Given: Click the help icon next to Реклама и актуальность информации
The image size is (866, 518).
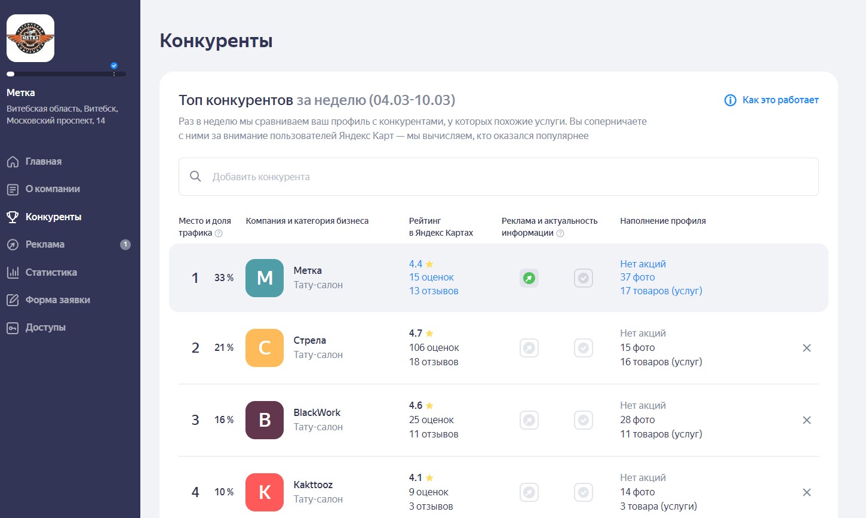Looking at the screenshot, I should [x=560, y=233].
